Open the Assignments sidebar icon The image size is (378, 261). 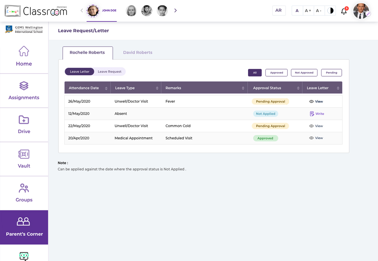coord(24,86)
